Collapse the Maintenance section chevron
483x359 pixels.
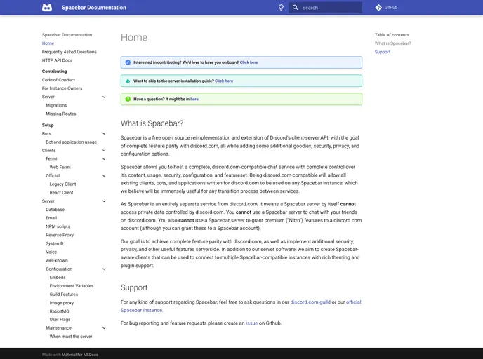tap(104, 328)
